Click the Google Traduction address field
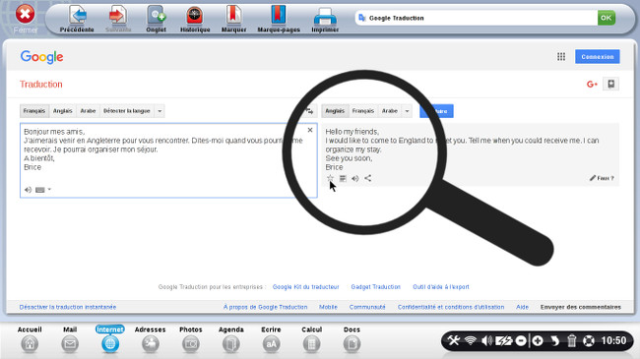This screenshot has width=640, height=359. [x=477, y=18]
